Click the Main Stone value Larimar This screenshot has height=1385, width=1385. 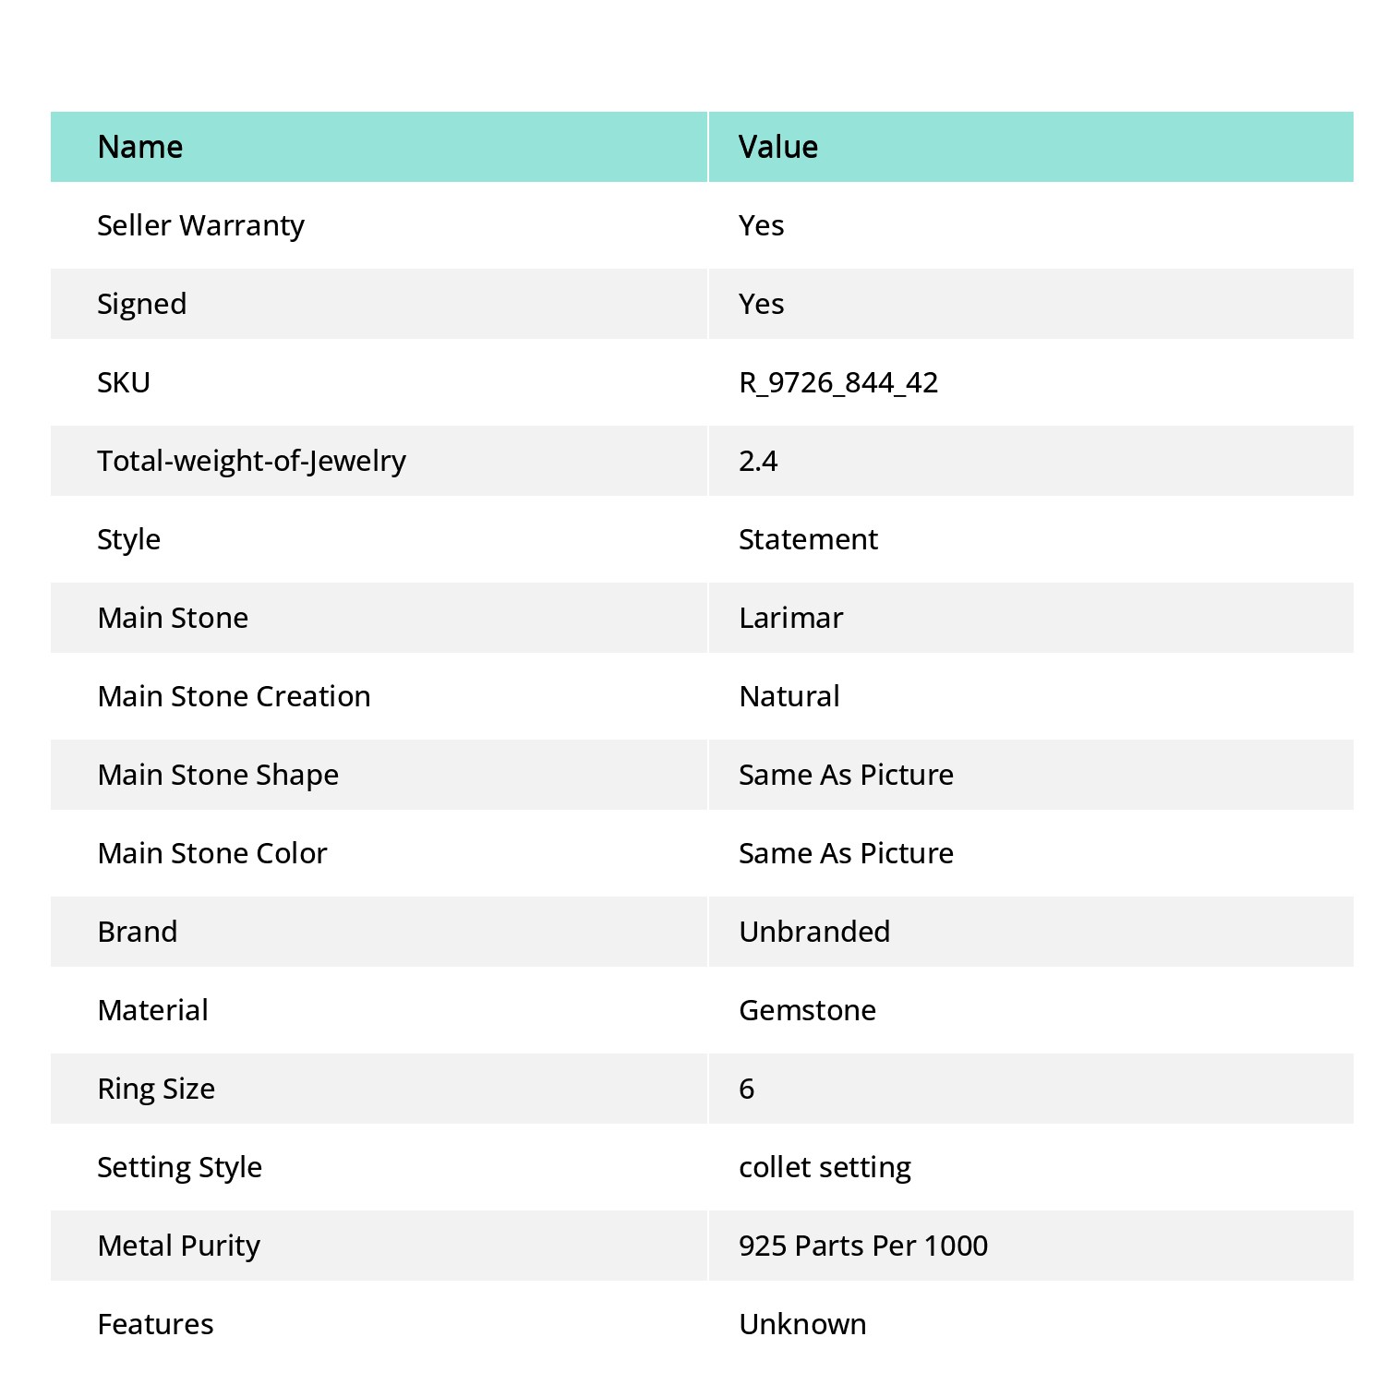[791, 618]
